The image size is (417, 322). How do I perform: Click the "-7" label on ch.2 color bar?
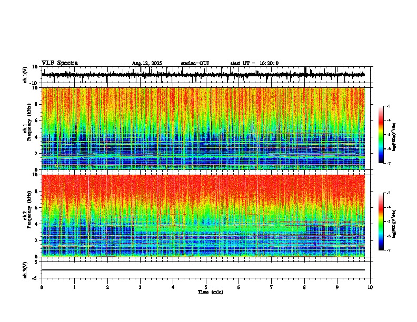click(389, 250)
